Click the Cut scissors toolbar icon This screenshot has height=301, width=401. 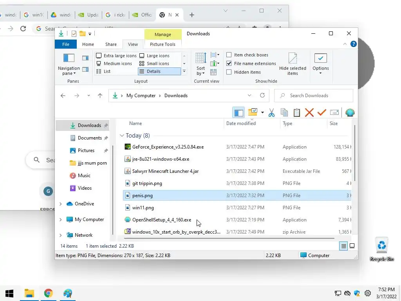(272, 112)
